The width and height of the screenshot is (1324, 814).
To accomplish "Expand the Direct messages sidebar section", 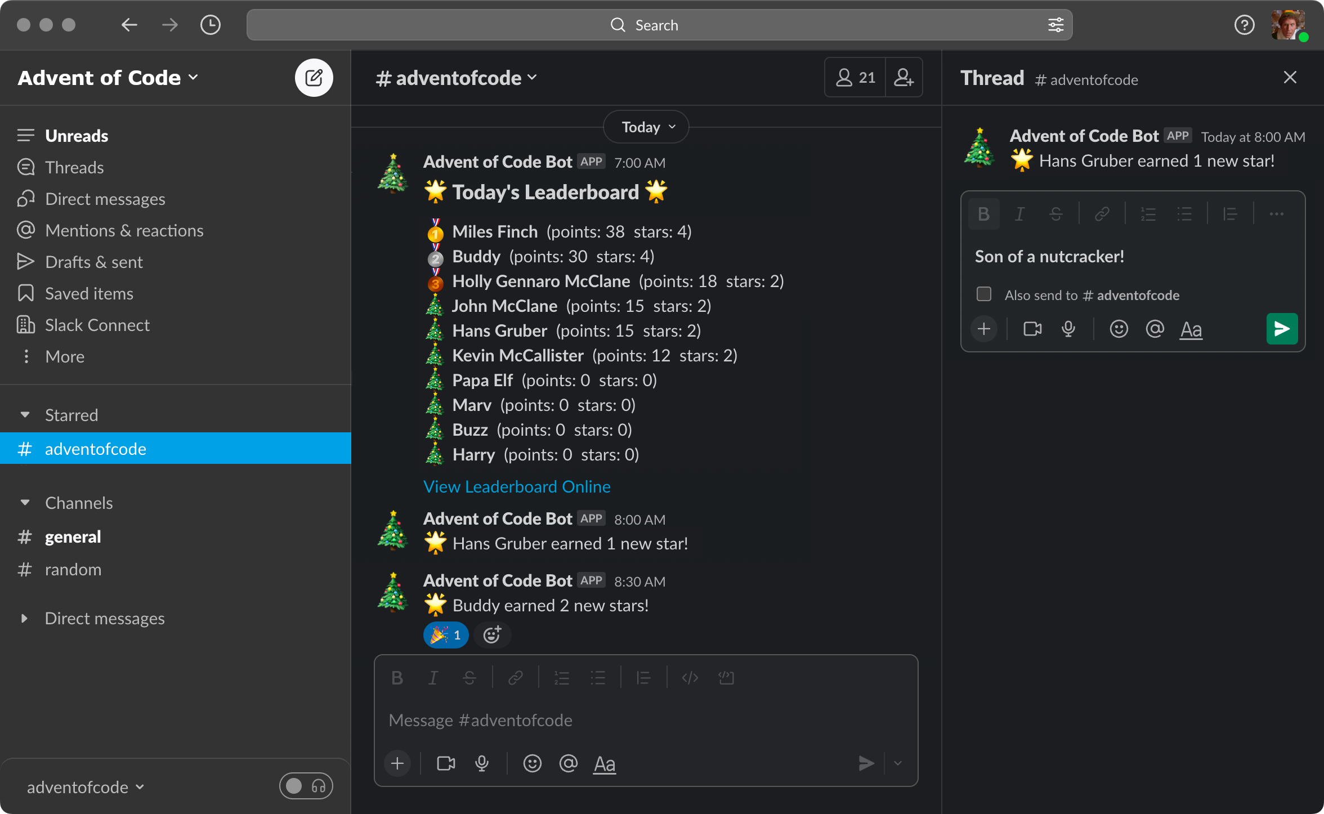I will 24,618.
